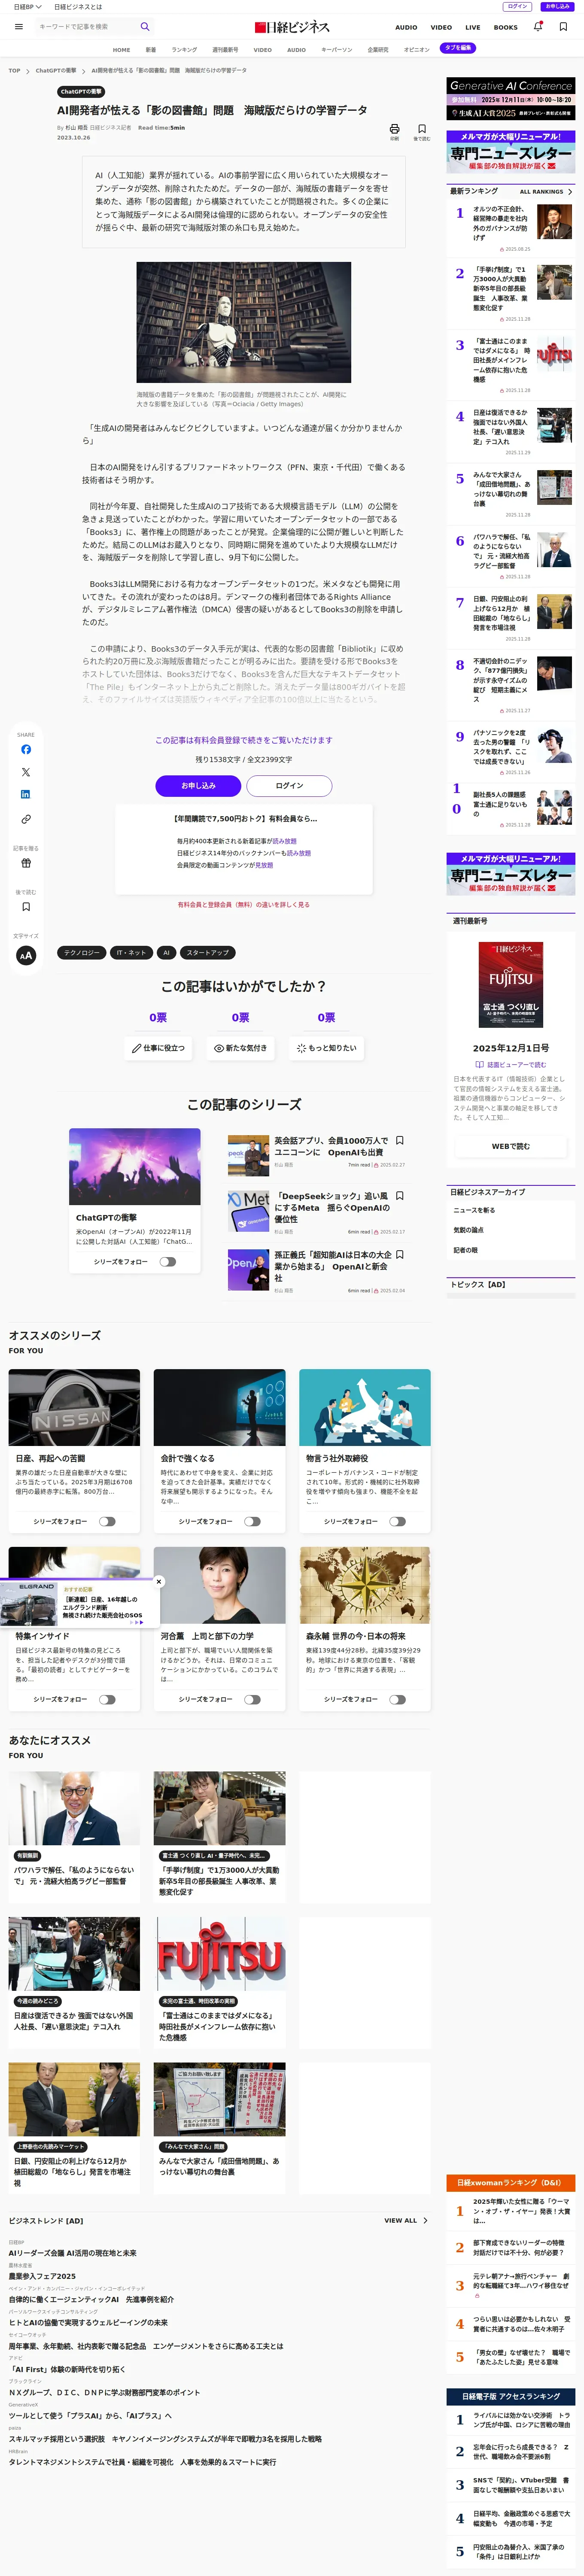Change font size with AA button

tap(26, 955)
